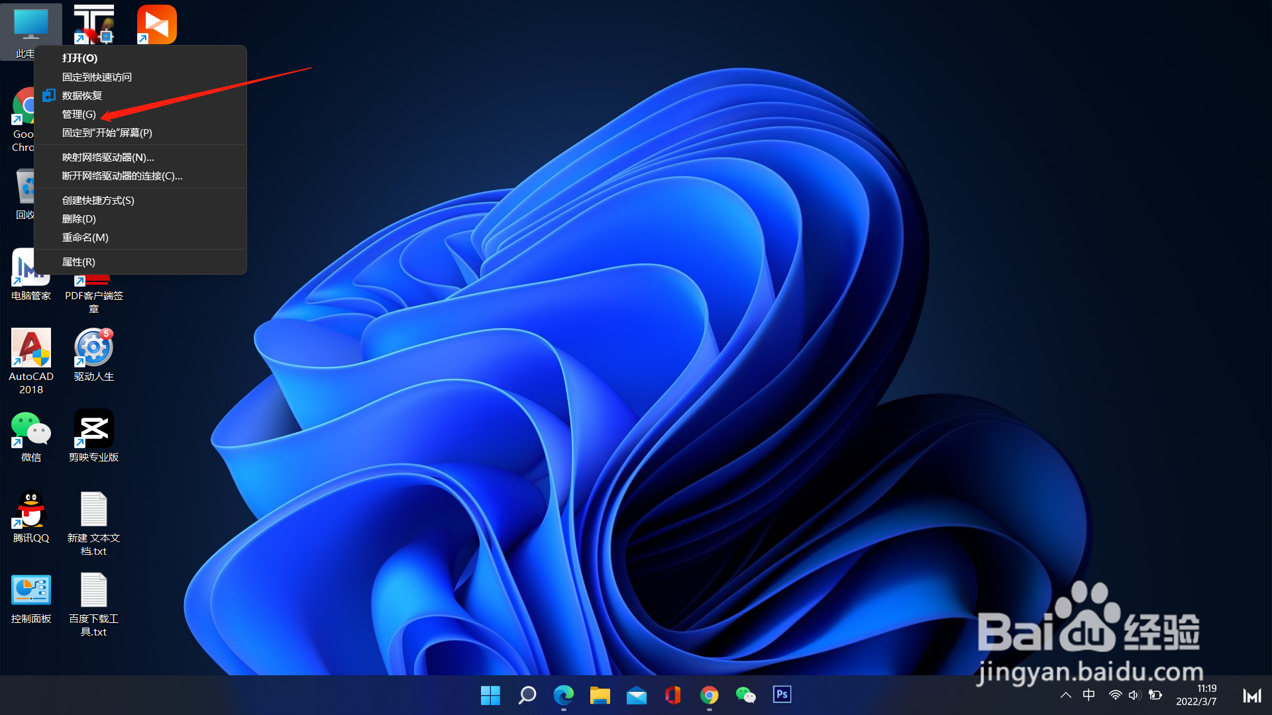Choose 删除(D) in context menu
Image resolution: width=1272 pixels, height=715 pixels.
(140, 218)
